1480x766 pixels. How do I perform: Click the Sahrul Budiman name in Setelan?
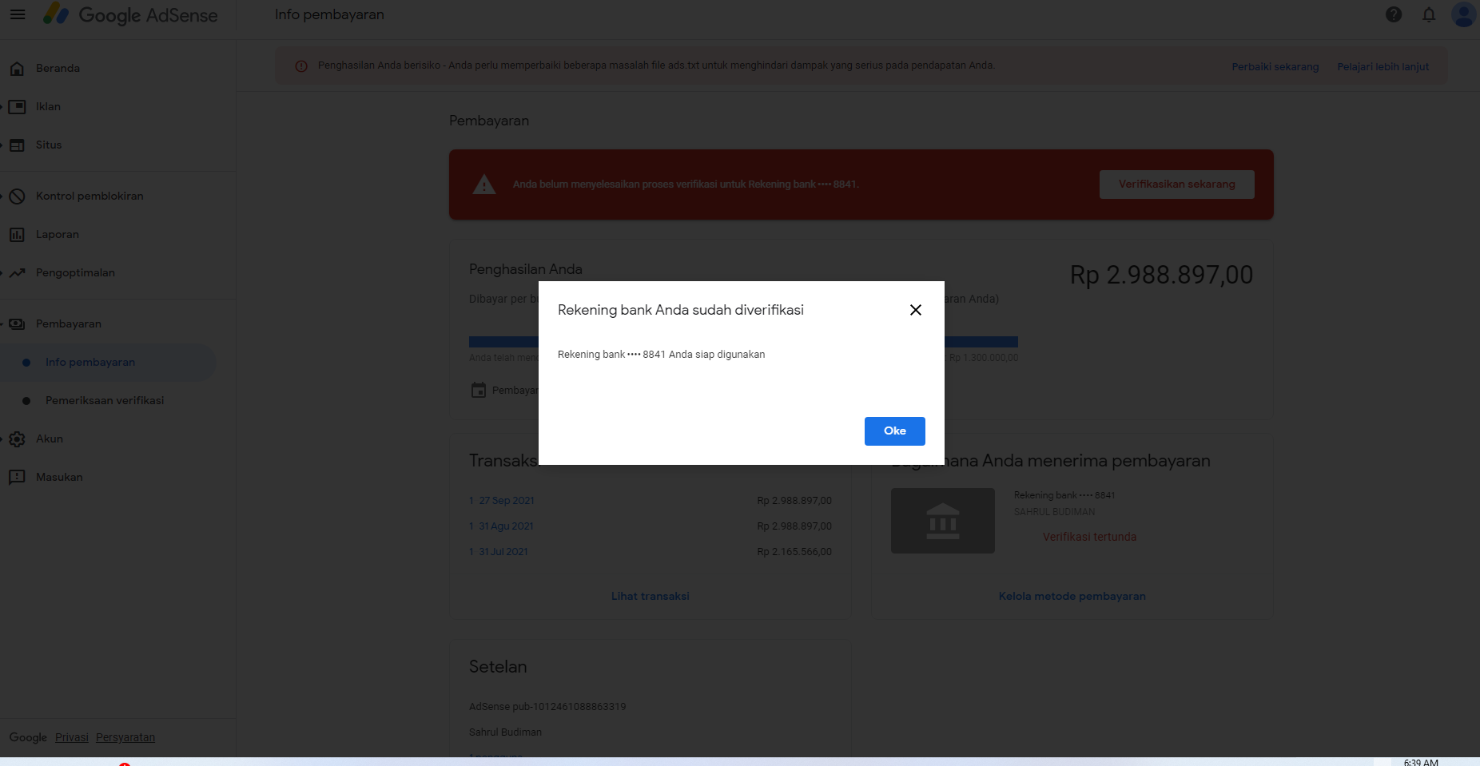[505, 732]
